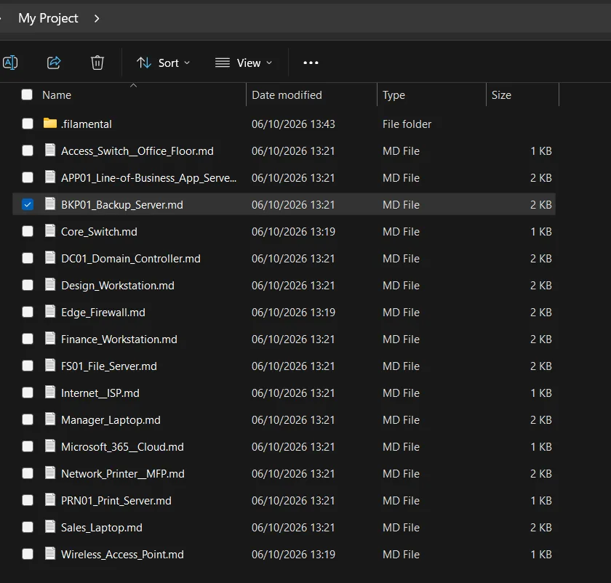
Task: Check the box for Manager_Laptop.md
Action: [28, 419]
